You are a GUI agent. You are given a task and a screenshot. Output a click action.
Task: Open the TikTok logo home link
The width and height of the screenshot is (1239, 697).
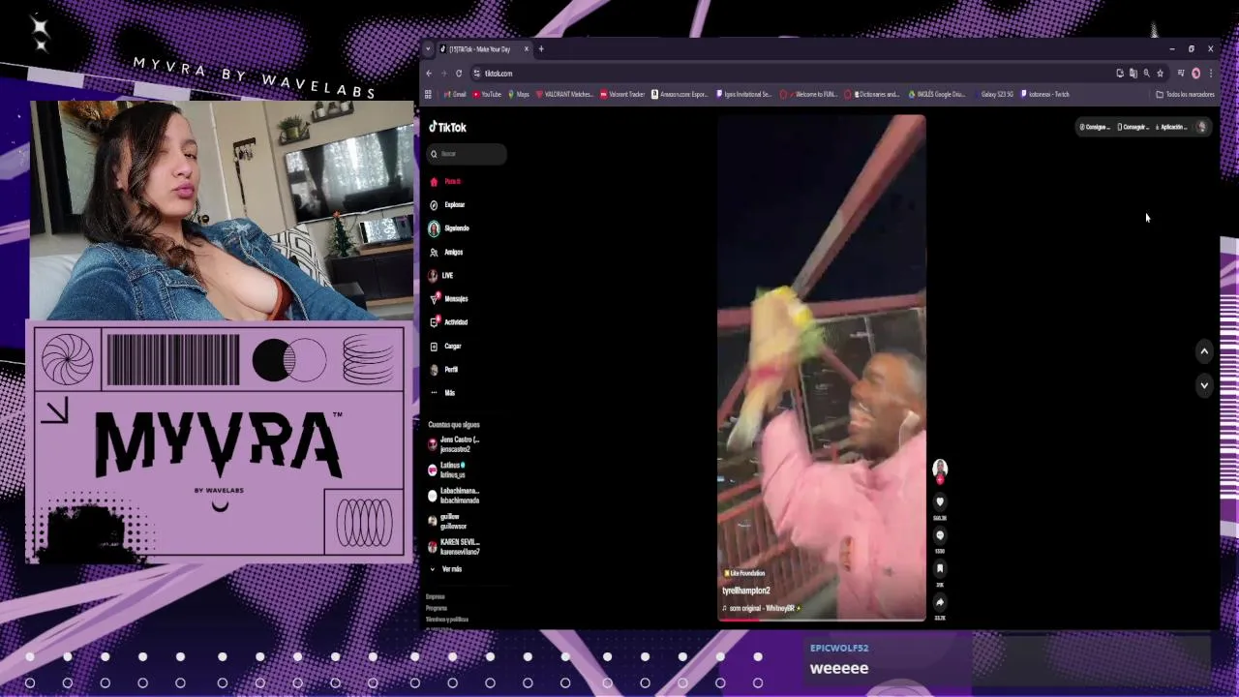[448, 127]
